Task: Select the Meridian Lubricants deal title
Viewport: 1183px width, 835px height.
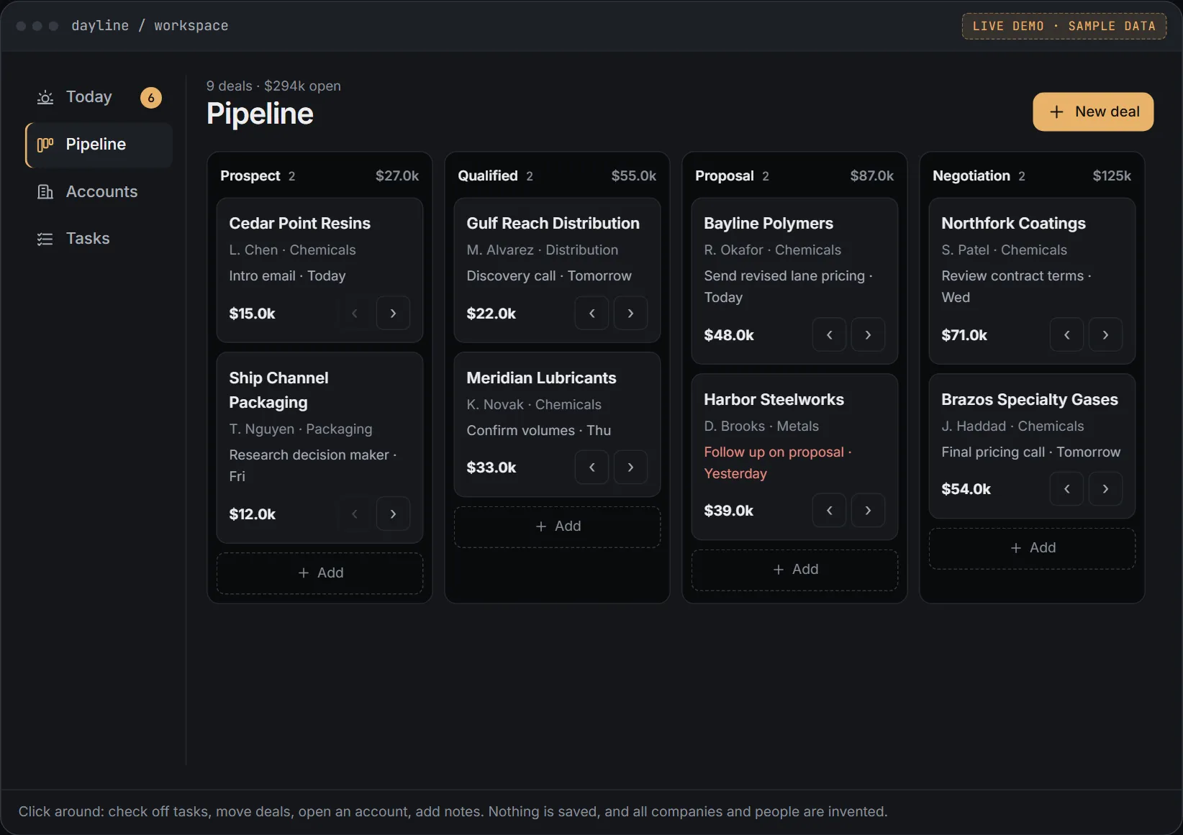Action: pyautogui.click(x=542, y=378)
